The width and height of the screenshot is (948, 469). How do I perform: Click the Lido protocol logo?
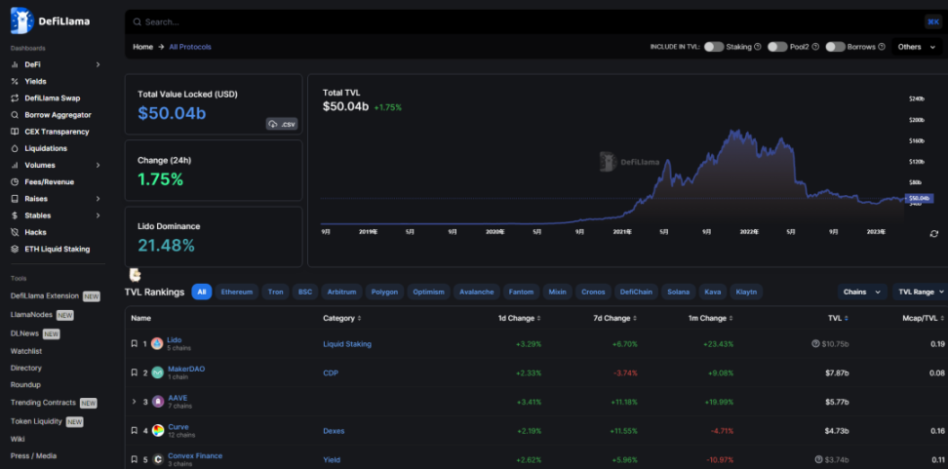tap(157, 344)
